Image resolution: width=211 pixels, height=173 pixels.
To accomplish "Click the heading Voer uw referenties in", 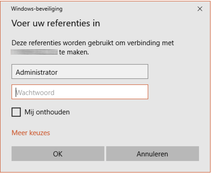I will tap(56, 23).
